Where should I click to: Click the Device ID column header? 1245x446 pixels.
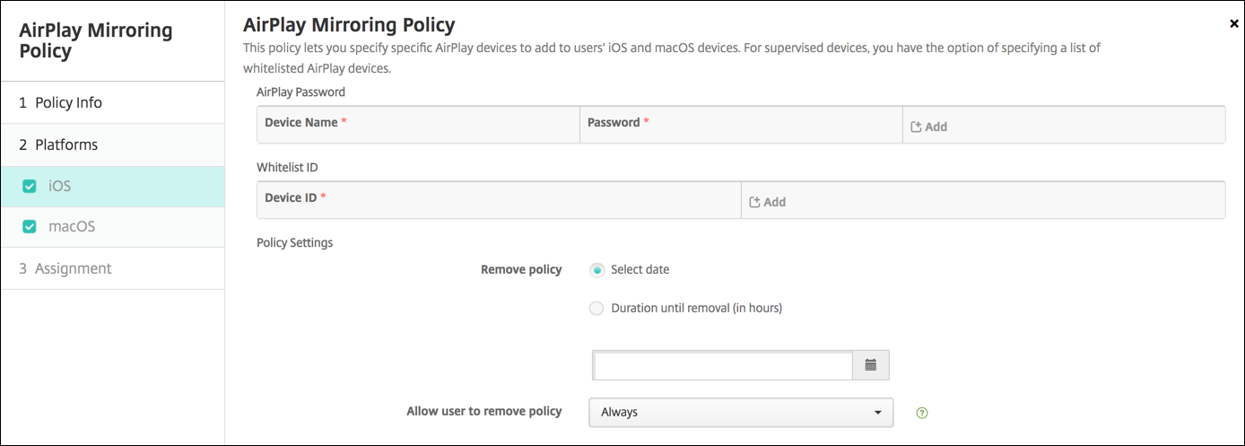(x=291, y=197)
